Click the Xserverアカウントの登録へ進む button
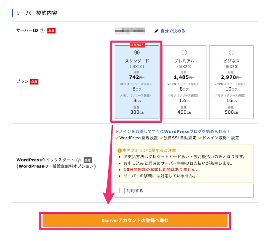276x239 pixels. click(135, 220)
